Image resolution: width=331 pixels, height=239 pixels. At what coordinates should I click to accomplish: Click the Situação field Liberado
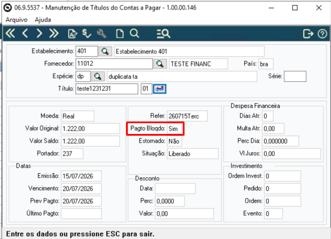tap(192, 153)
